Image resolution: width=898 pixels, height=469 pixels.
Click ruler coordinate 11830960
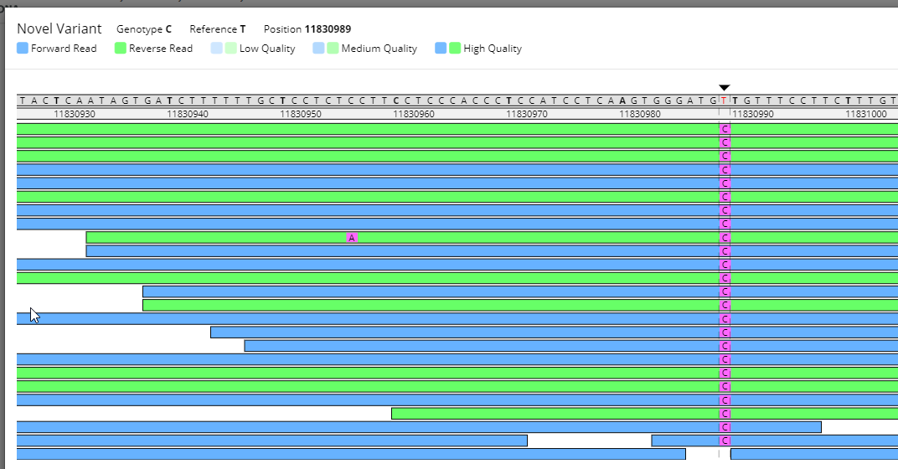coord(414,114)
